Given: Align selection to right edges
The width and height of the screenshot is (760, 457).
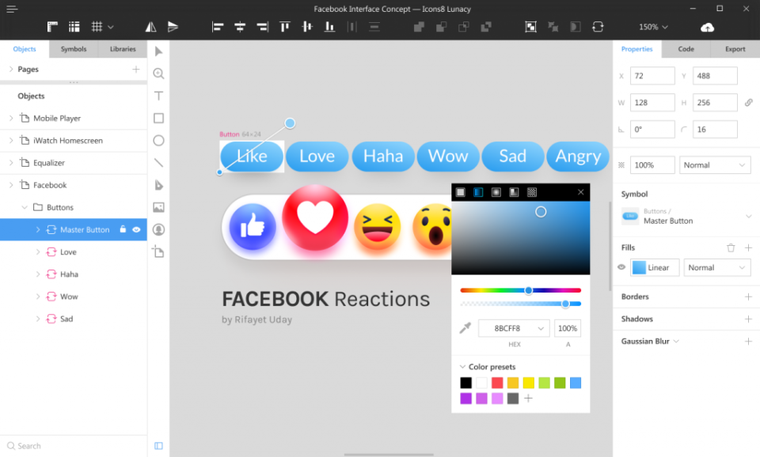Looking at the screenshot, I should (262, 27).
